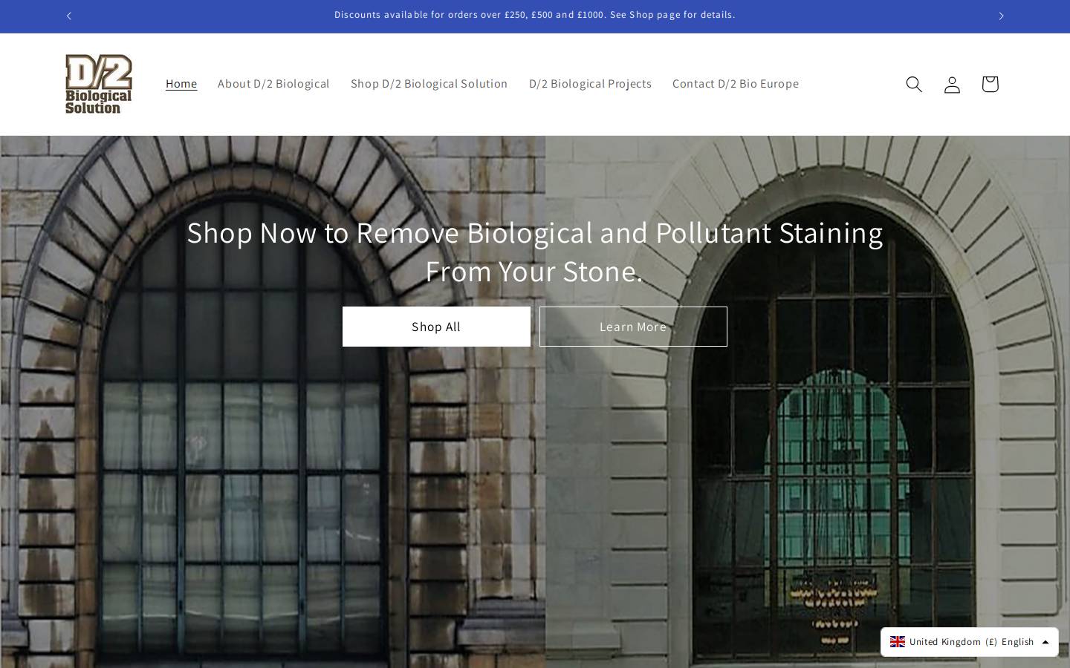Open Contact D/2 Bio Europe page
The width and height of the screenshot is (1070, 668).
click(736, 84)
